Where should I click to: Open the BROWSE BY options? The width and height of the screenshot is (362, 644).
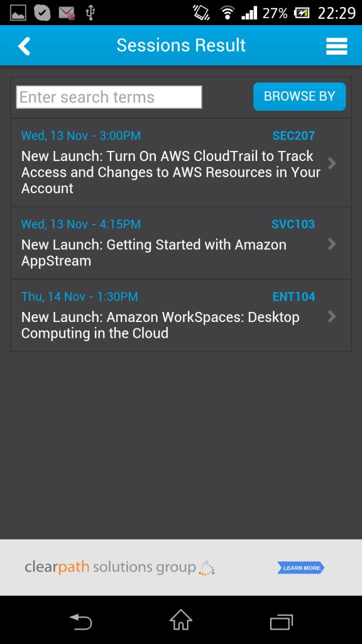[300, 96]
